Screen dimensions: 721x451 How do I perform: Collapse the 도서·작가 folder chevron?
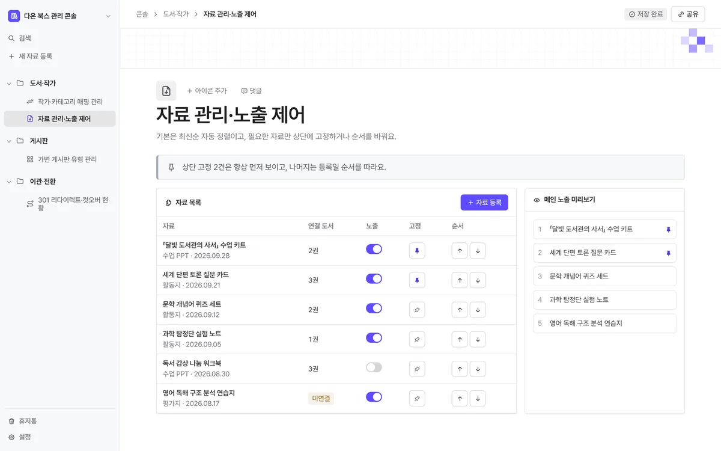[9, 83]
